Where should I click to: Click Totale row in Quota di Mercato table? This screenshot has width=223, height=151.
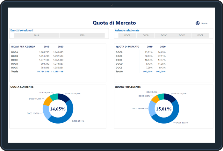coord(119,71)
